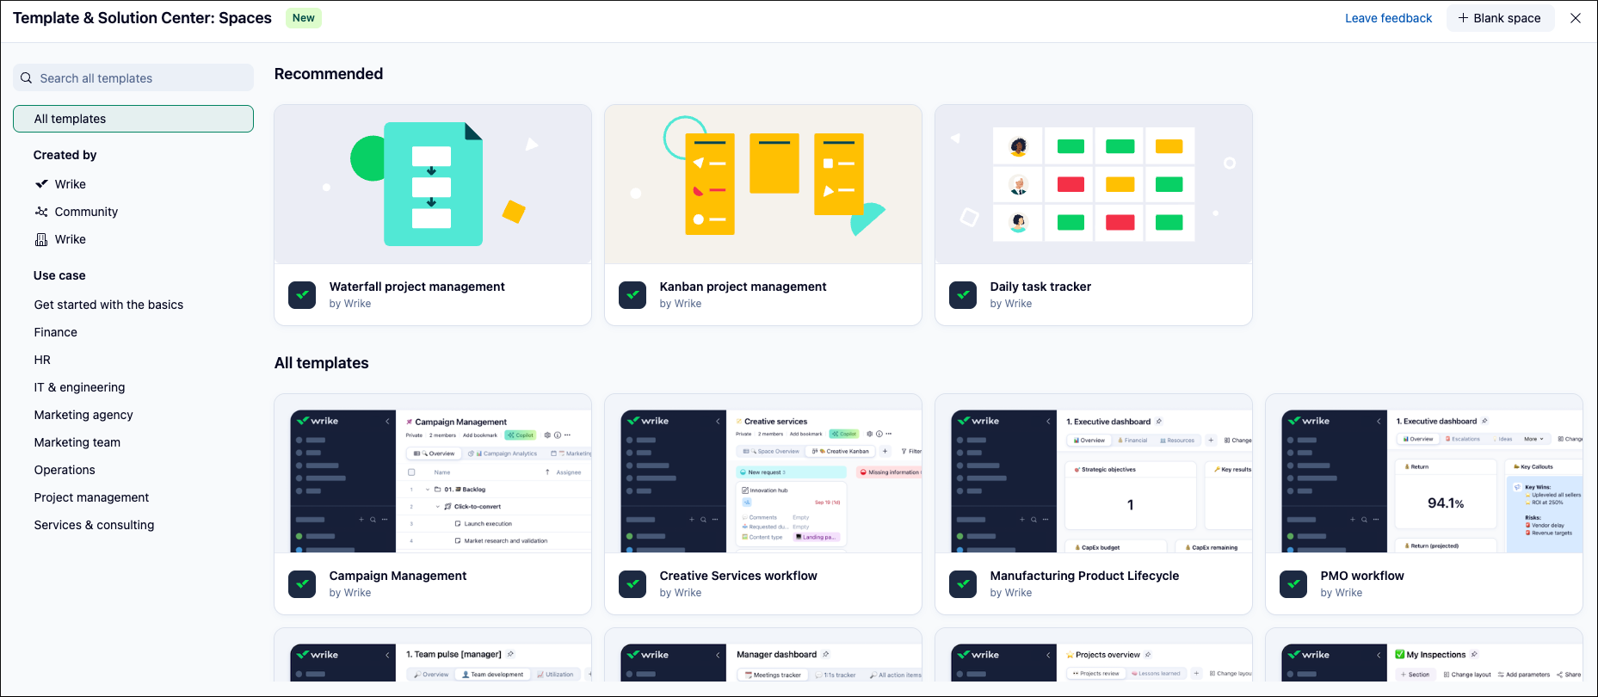Open the Manufacturing Product Lifecycle screenshot thumbnail
Viewport: 1598px width, 697px height.
(x=1094, y=473)
